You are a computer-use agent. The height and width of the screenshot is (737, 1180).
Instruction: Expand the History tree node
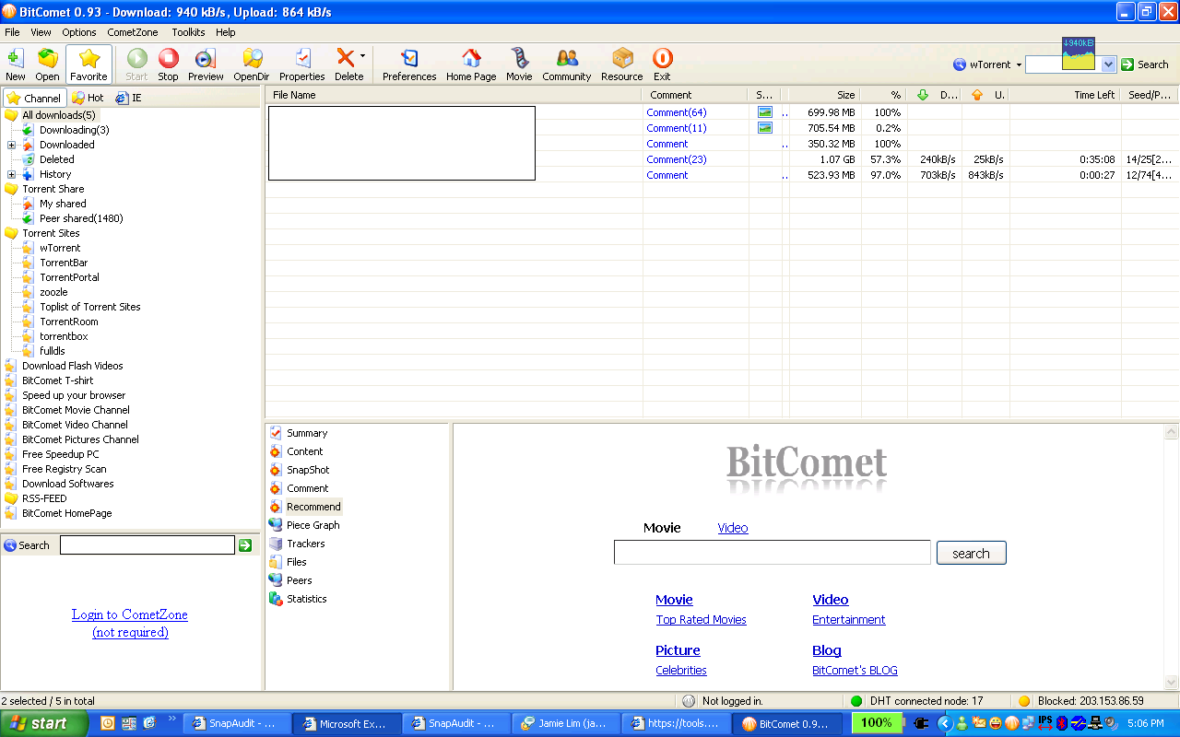(x=11, y=174)
